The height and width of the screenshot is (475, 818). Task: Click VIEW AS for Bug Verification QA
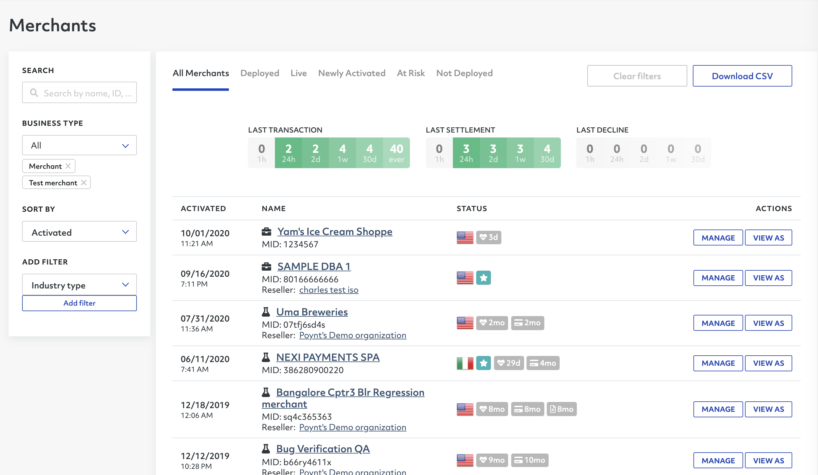(768, 460)
